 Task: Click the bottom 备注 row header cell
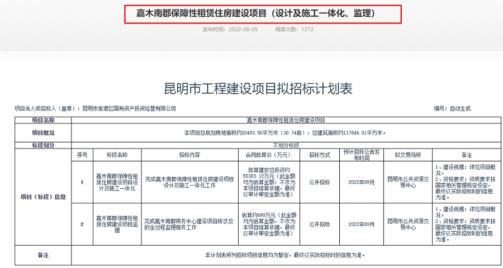pyautogui.click(x=43, y=255)
